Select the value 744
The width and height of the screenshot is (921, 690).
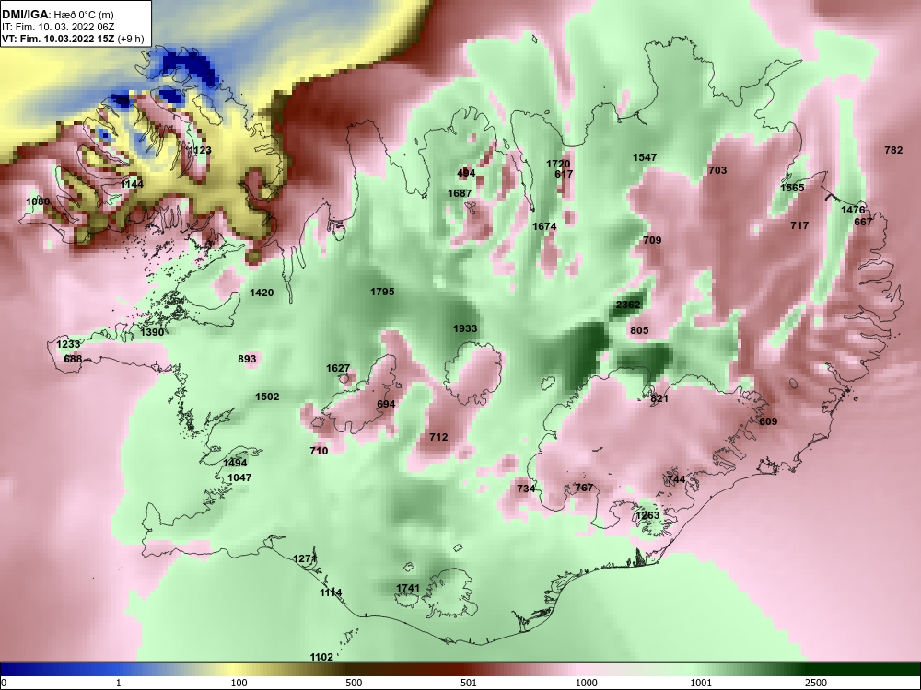tap(676, 479)
